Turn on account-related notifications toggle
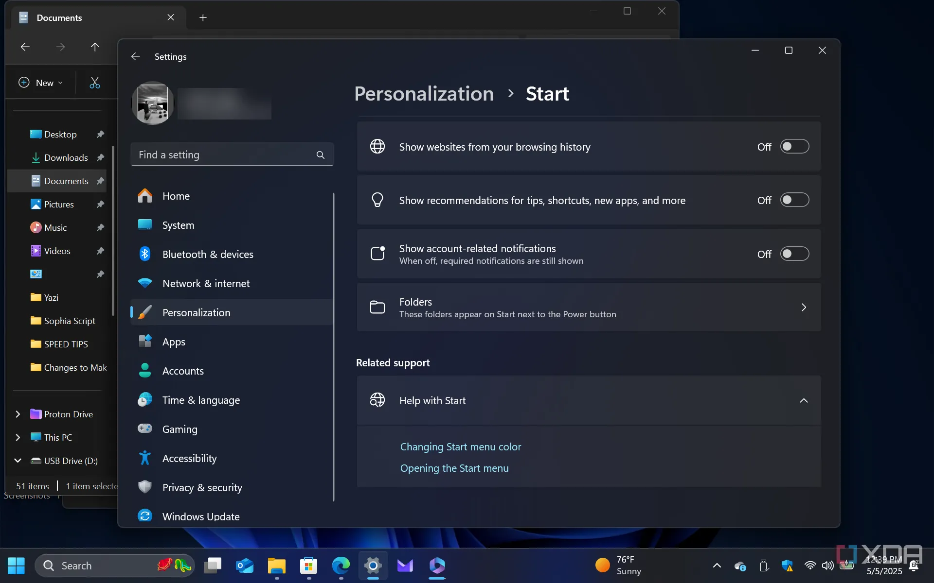Image resolution: width=934 pixels, height=583 pixels. (794, 254)
